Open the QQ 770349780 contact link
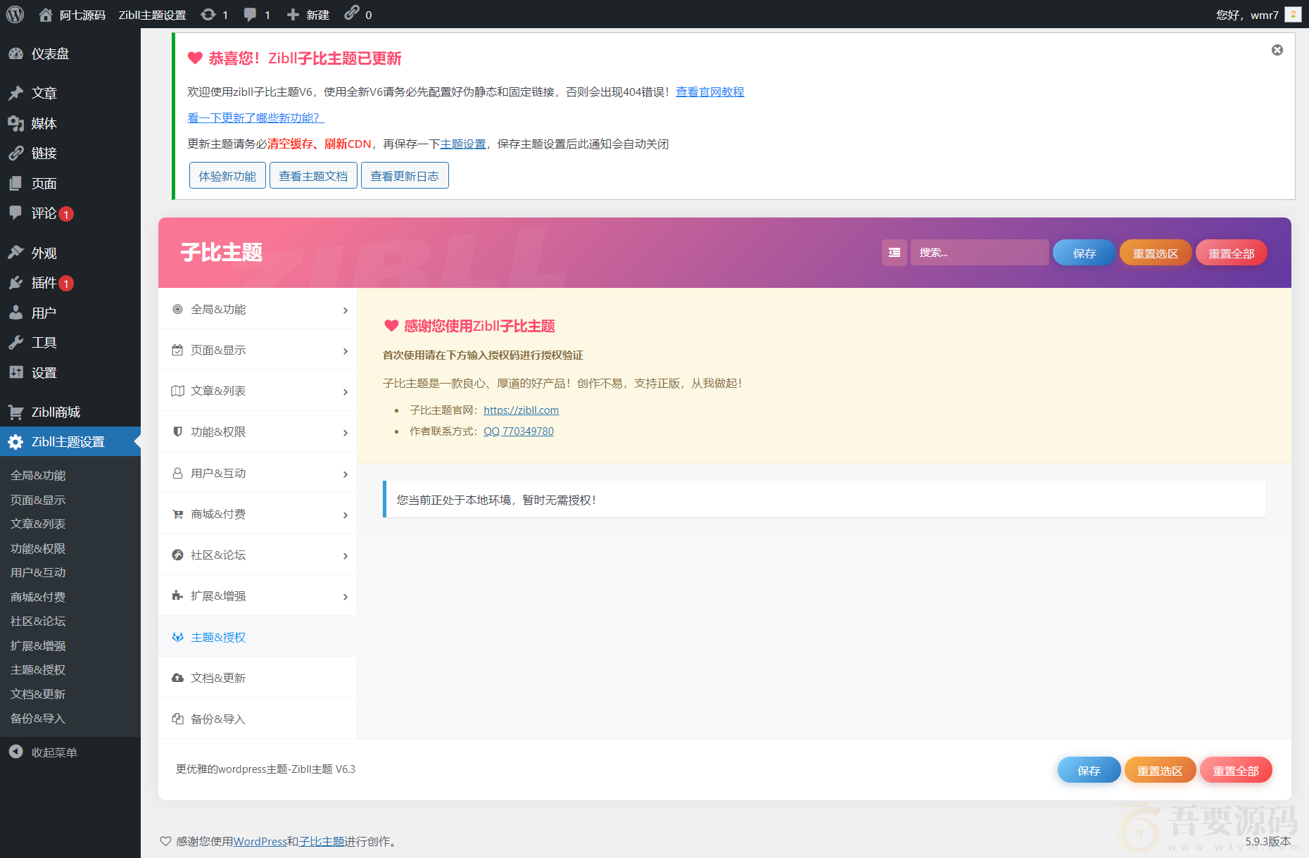 tap(519, 431)
